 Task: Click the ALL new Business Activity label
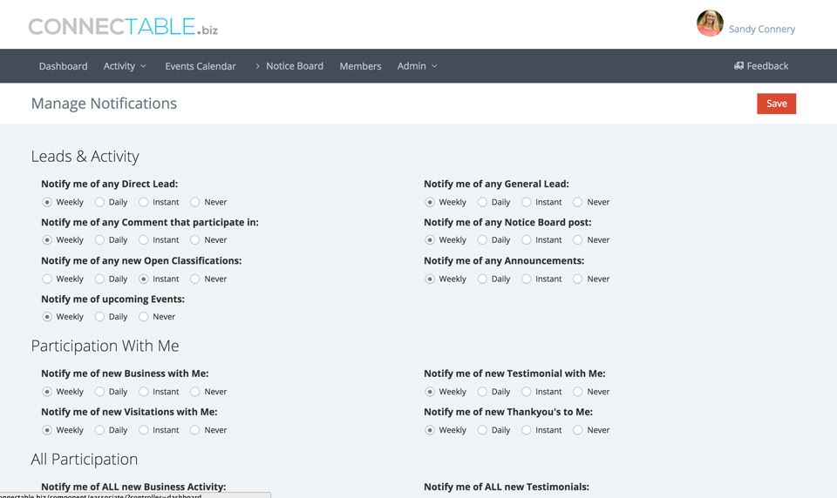133,487
